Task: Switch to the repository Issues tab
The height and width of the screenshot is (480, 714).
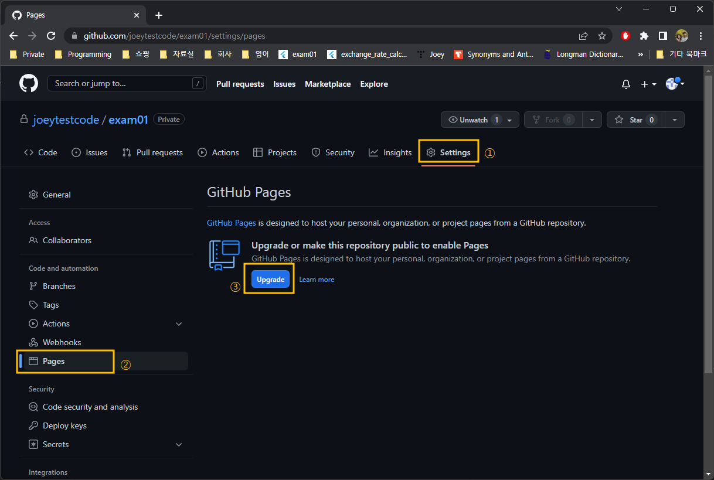Action: tap(90, 152)
